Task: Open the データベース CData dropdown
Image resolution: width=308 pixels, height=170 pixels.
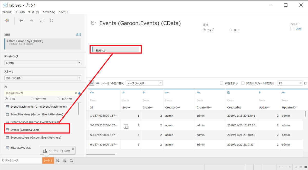Action: click(43, 63)
